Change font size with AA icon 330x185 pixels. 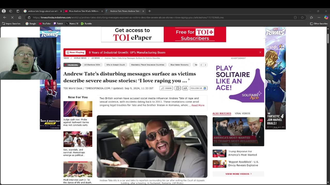(185, 88)
